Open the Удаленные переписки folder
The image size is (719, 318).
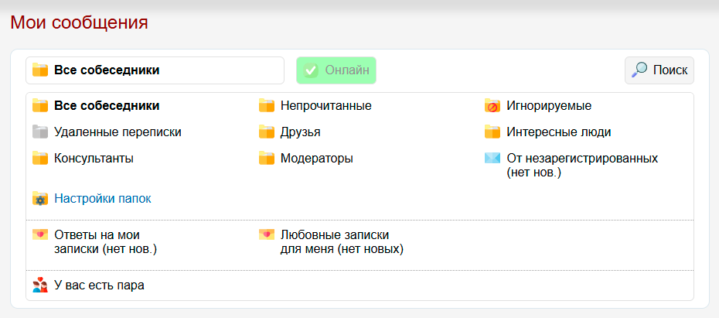(118, 132)
